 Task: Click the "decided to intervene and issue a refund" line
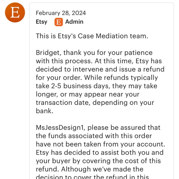[100, 70]
